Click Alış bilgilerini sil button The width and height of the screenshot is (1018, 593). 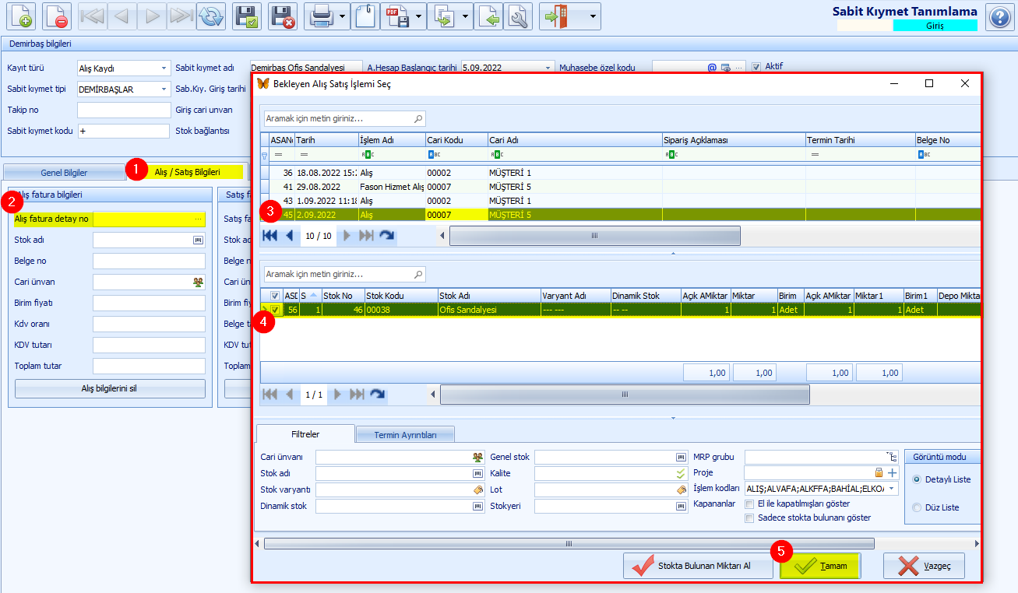point(110,389)
